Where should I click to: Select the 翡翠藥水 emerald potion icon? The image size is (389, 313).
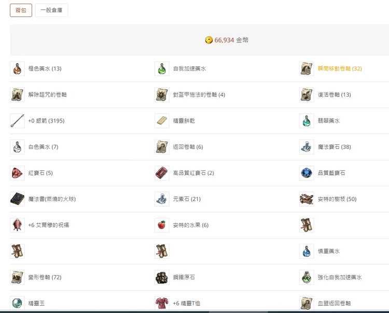(x=307, y=121)
